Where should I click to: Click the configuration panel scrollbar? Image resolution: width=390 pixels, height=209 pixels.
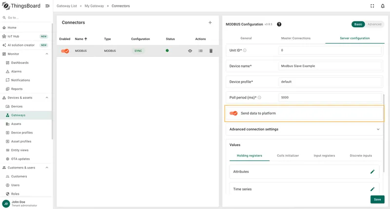384,133
